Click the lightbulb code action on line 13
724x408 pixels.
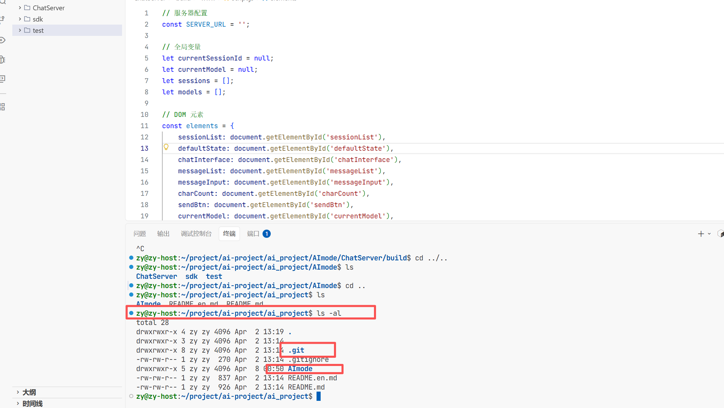(x=166, y=147)
